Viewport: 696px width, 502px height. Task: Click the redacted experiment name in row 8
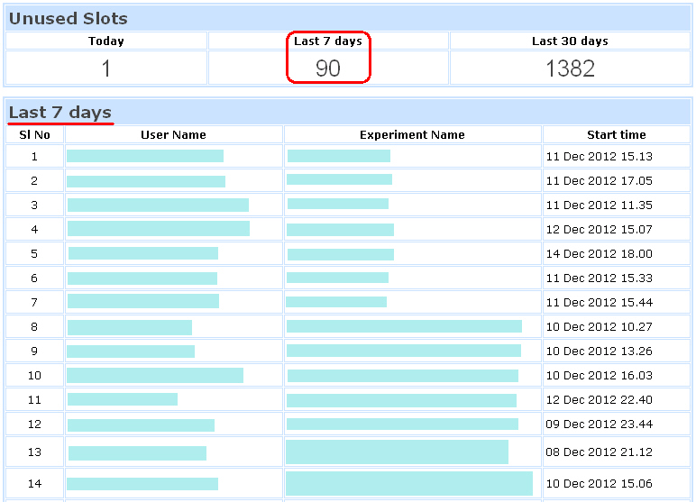(404, 326)
